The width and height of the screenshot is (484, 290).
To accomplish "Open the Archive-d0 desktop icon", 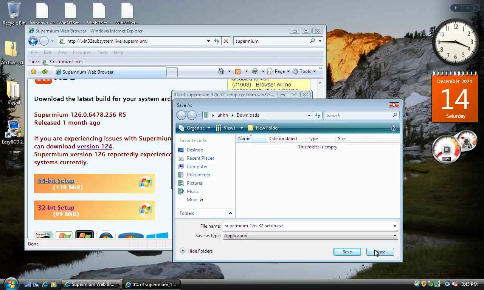I will [x=12, y=53].
